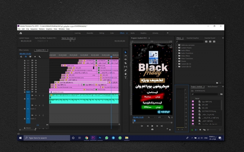Open Essential Graphics panel tab
Image resolution: width=244 pixels, height=152 pixels.
[193, 38]
